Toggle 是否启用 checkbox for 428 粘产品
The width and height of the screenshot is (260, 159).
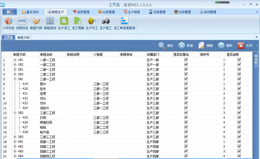tap(239, 132)
